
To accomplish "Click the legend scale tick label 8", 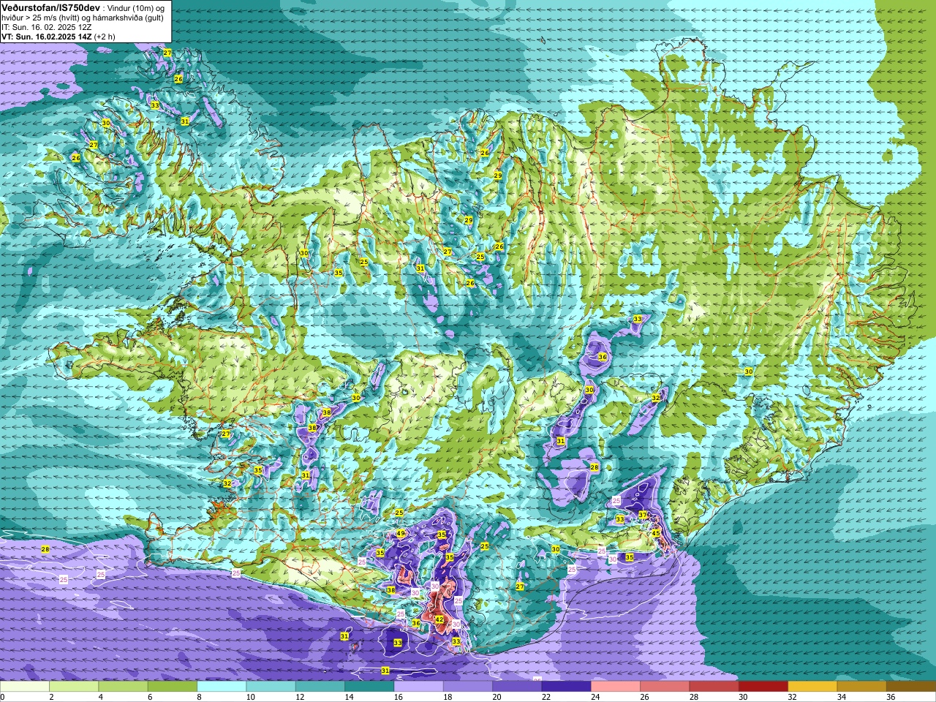I will click(200, 697).
